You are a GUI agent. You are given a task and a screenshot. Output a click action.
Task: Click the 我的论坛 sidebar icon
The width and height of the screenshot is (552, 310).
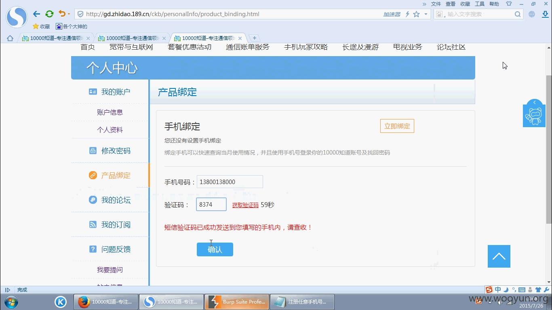tap(93, 200)
